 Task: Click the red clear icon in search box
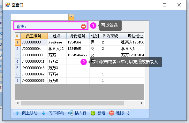click(x=83, y=26)
